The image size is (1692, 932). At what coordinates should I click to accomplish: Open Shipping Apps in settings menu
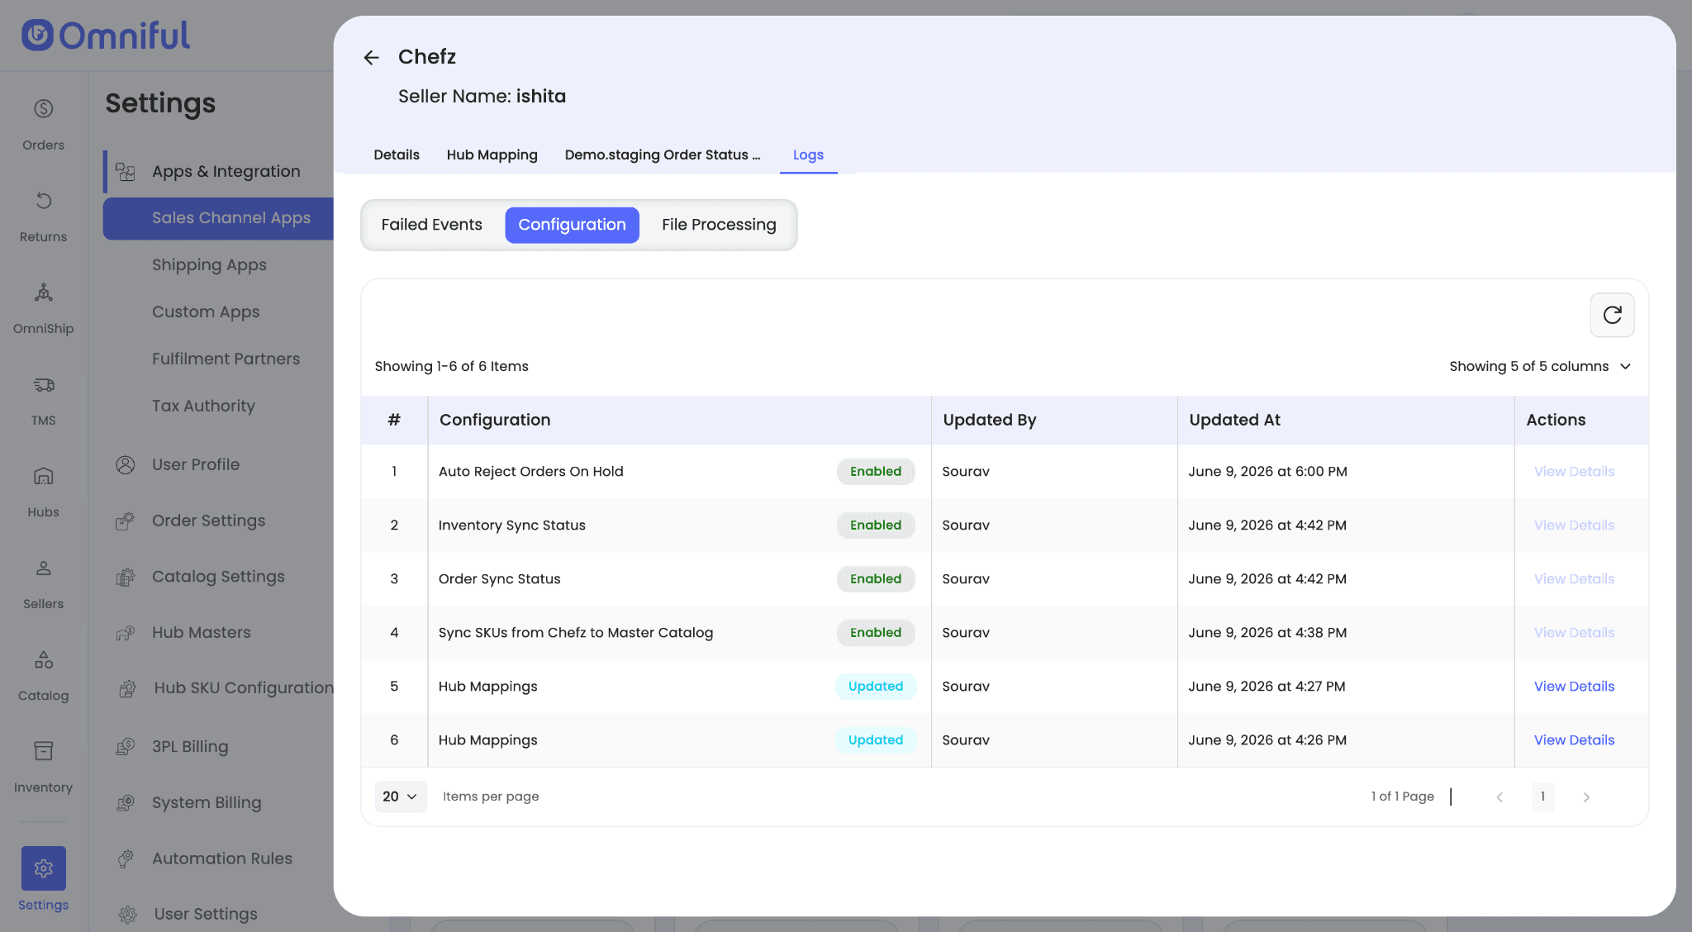click(209, 265)
